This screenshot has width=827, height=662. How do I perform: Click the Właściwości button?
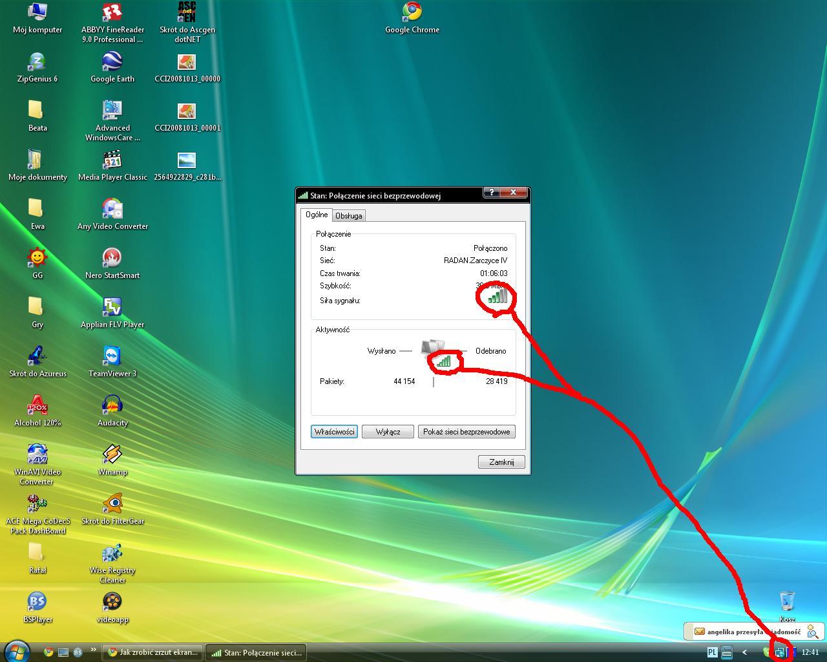click(x=334, y=432)
